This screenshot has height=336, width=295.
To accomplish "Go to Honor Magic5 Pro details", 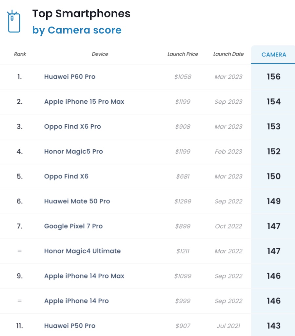I will pyautogui.click(x=73, y=152).
